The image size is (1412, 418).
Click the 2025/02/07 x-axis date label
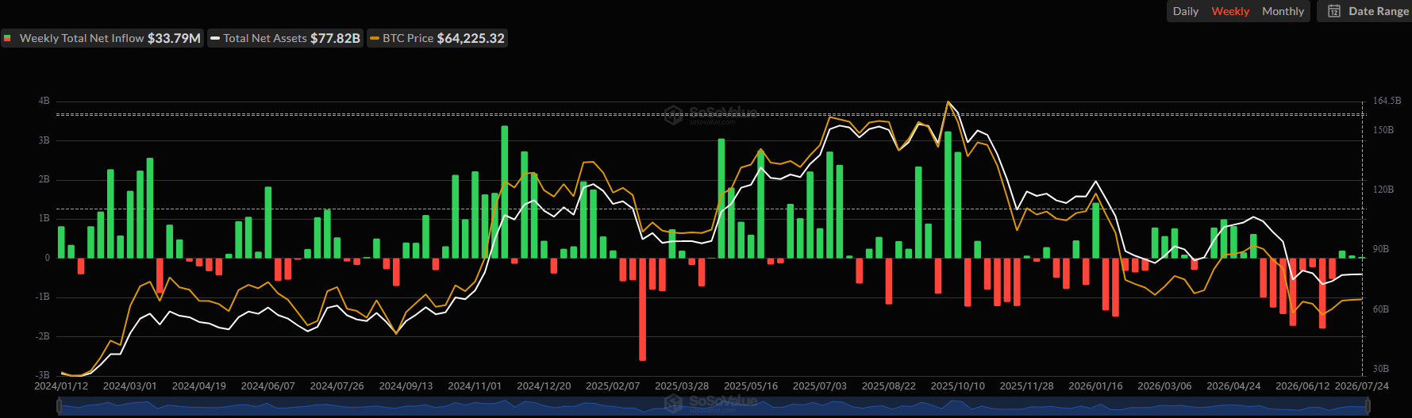tap(613, 386)
